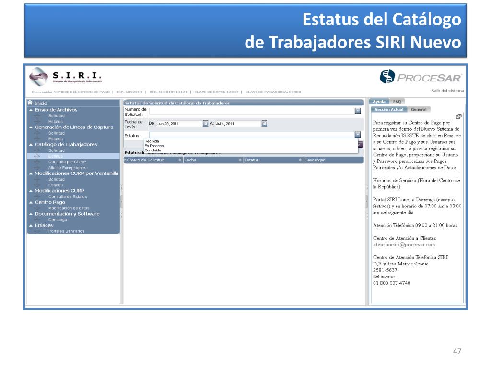Open the calendar picker for the De date
Screen dimensions: 491x368
(x=205, y=123)
